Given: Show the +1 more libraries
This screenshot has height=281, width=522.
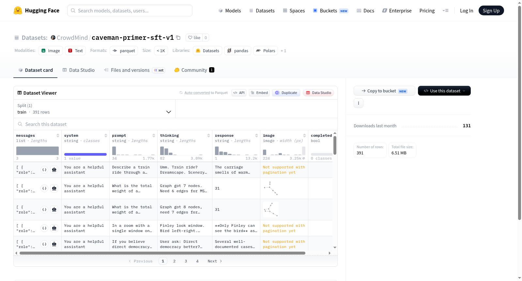Looking at the screenshot, I should pyautogui.click(x=283, y=51).
